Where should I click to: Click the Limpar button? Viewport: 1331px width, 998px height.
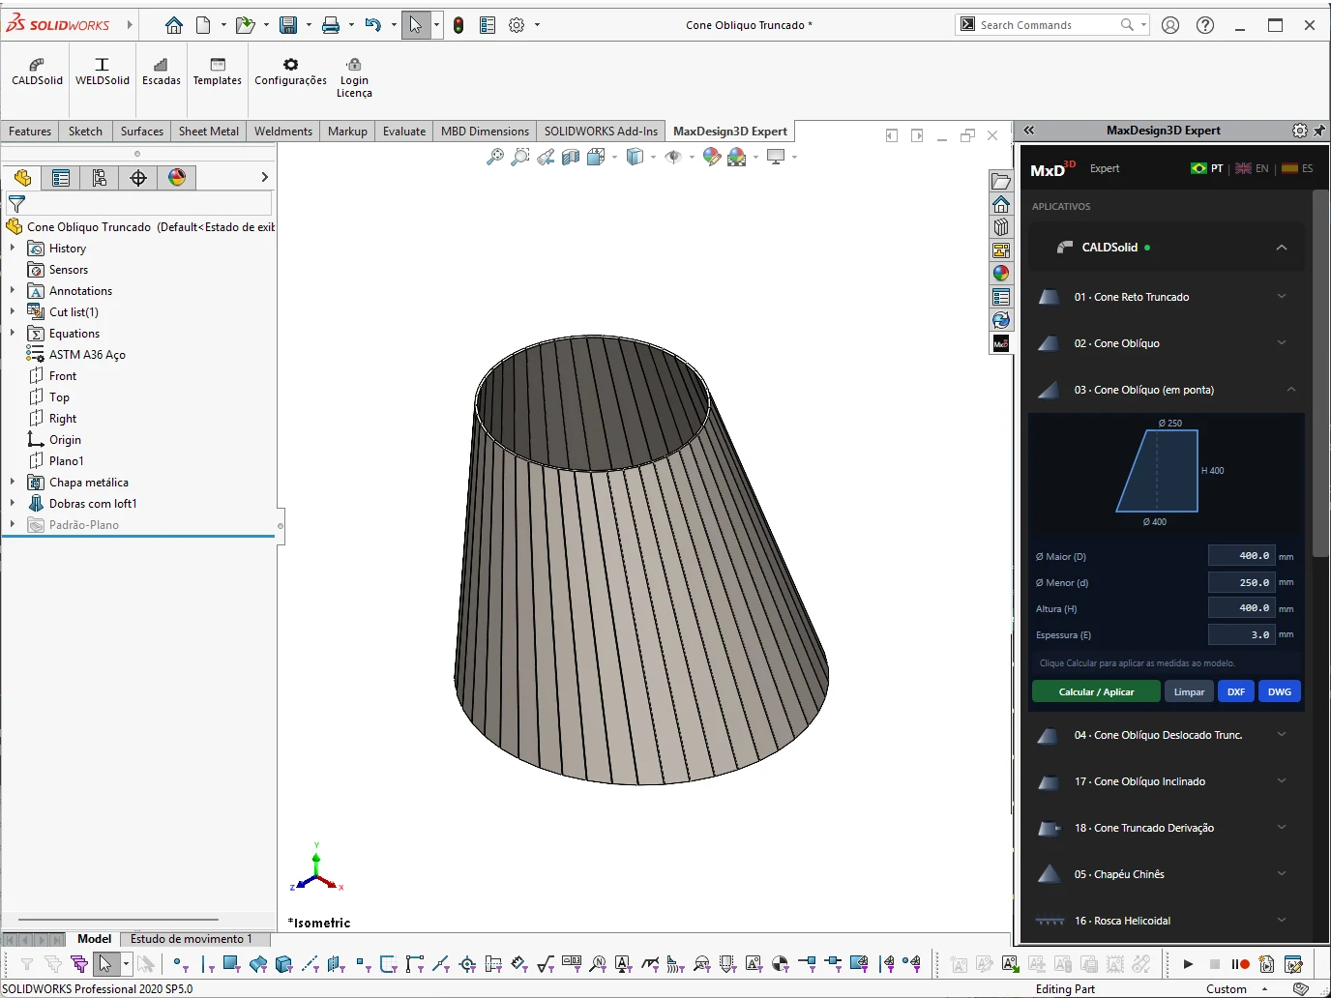(x=1189, y=691)
